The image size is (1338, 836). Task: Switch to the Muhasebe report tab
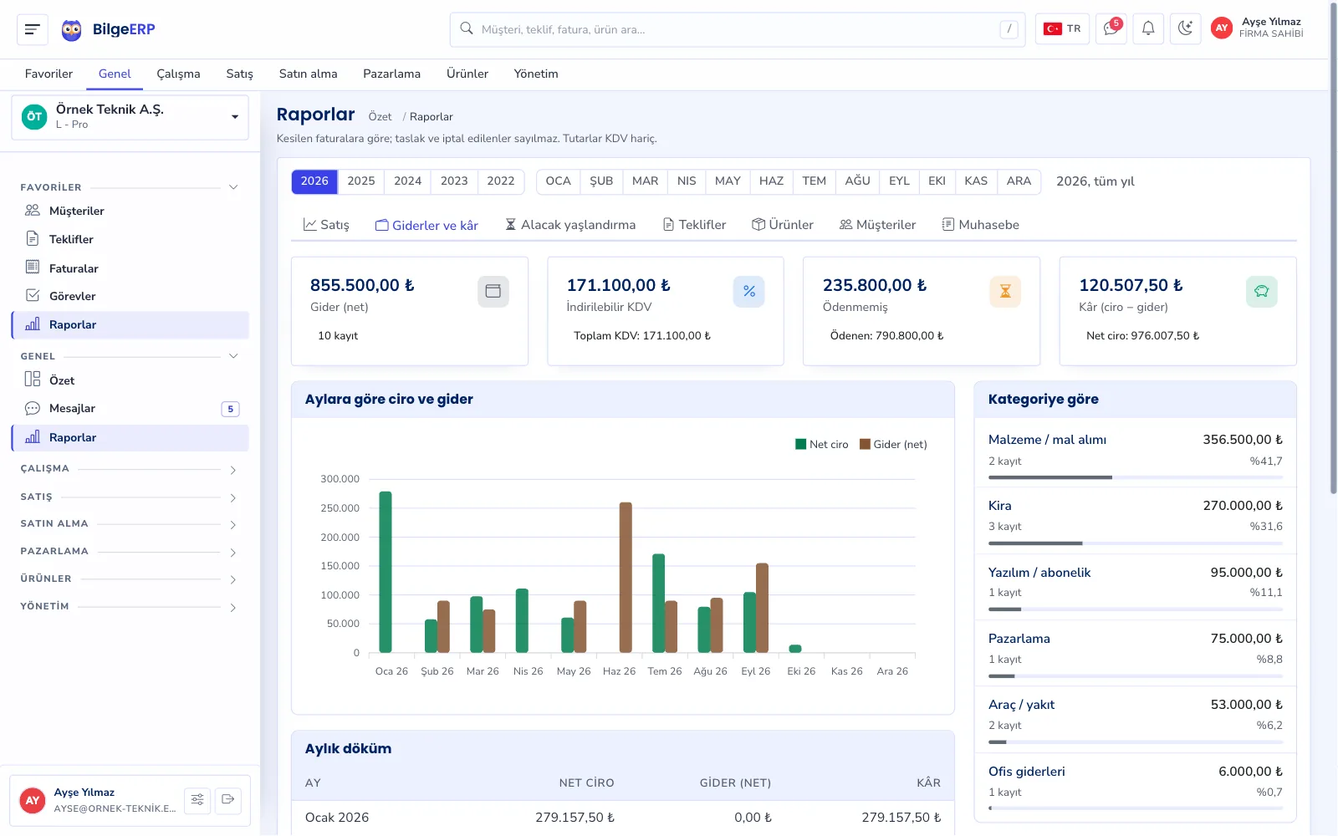tap(980, 225)
